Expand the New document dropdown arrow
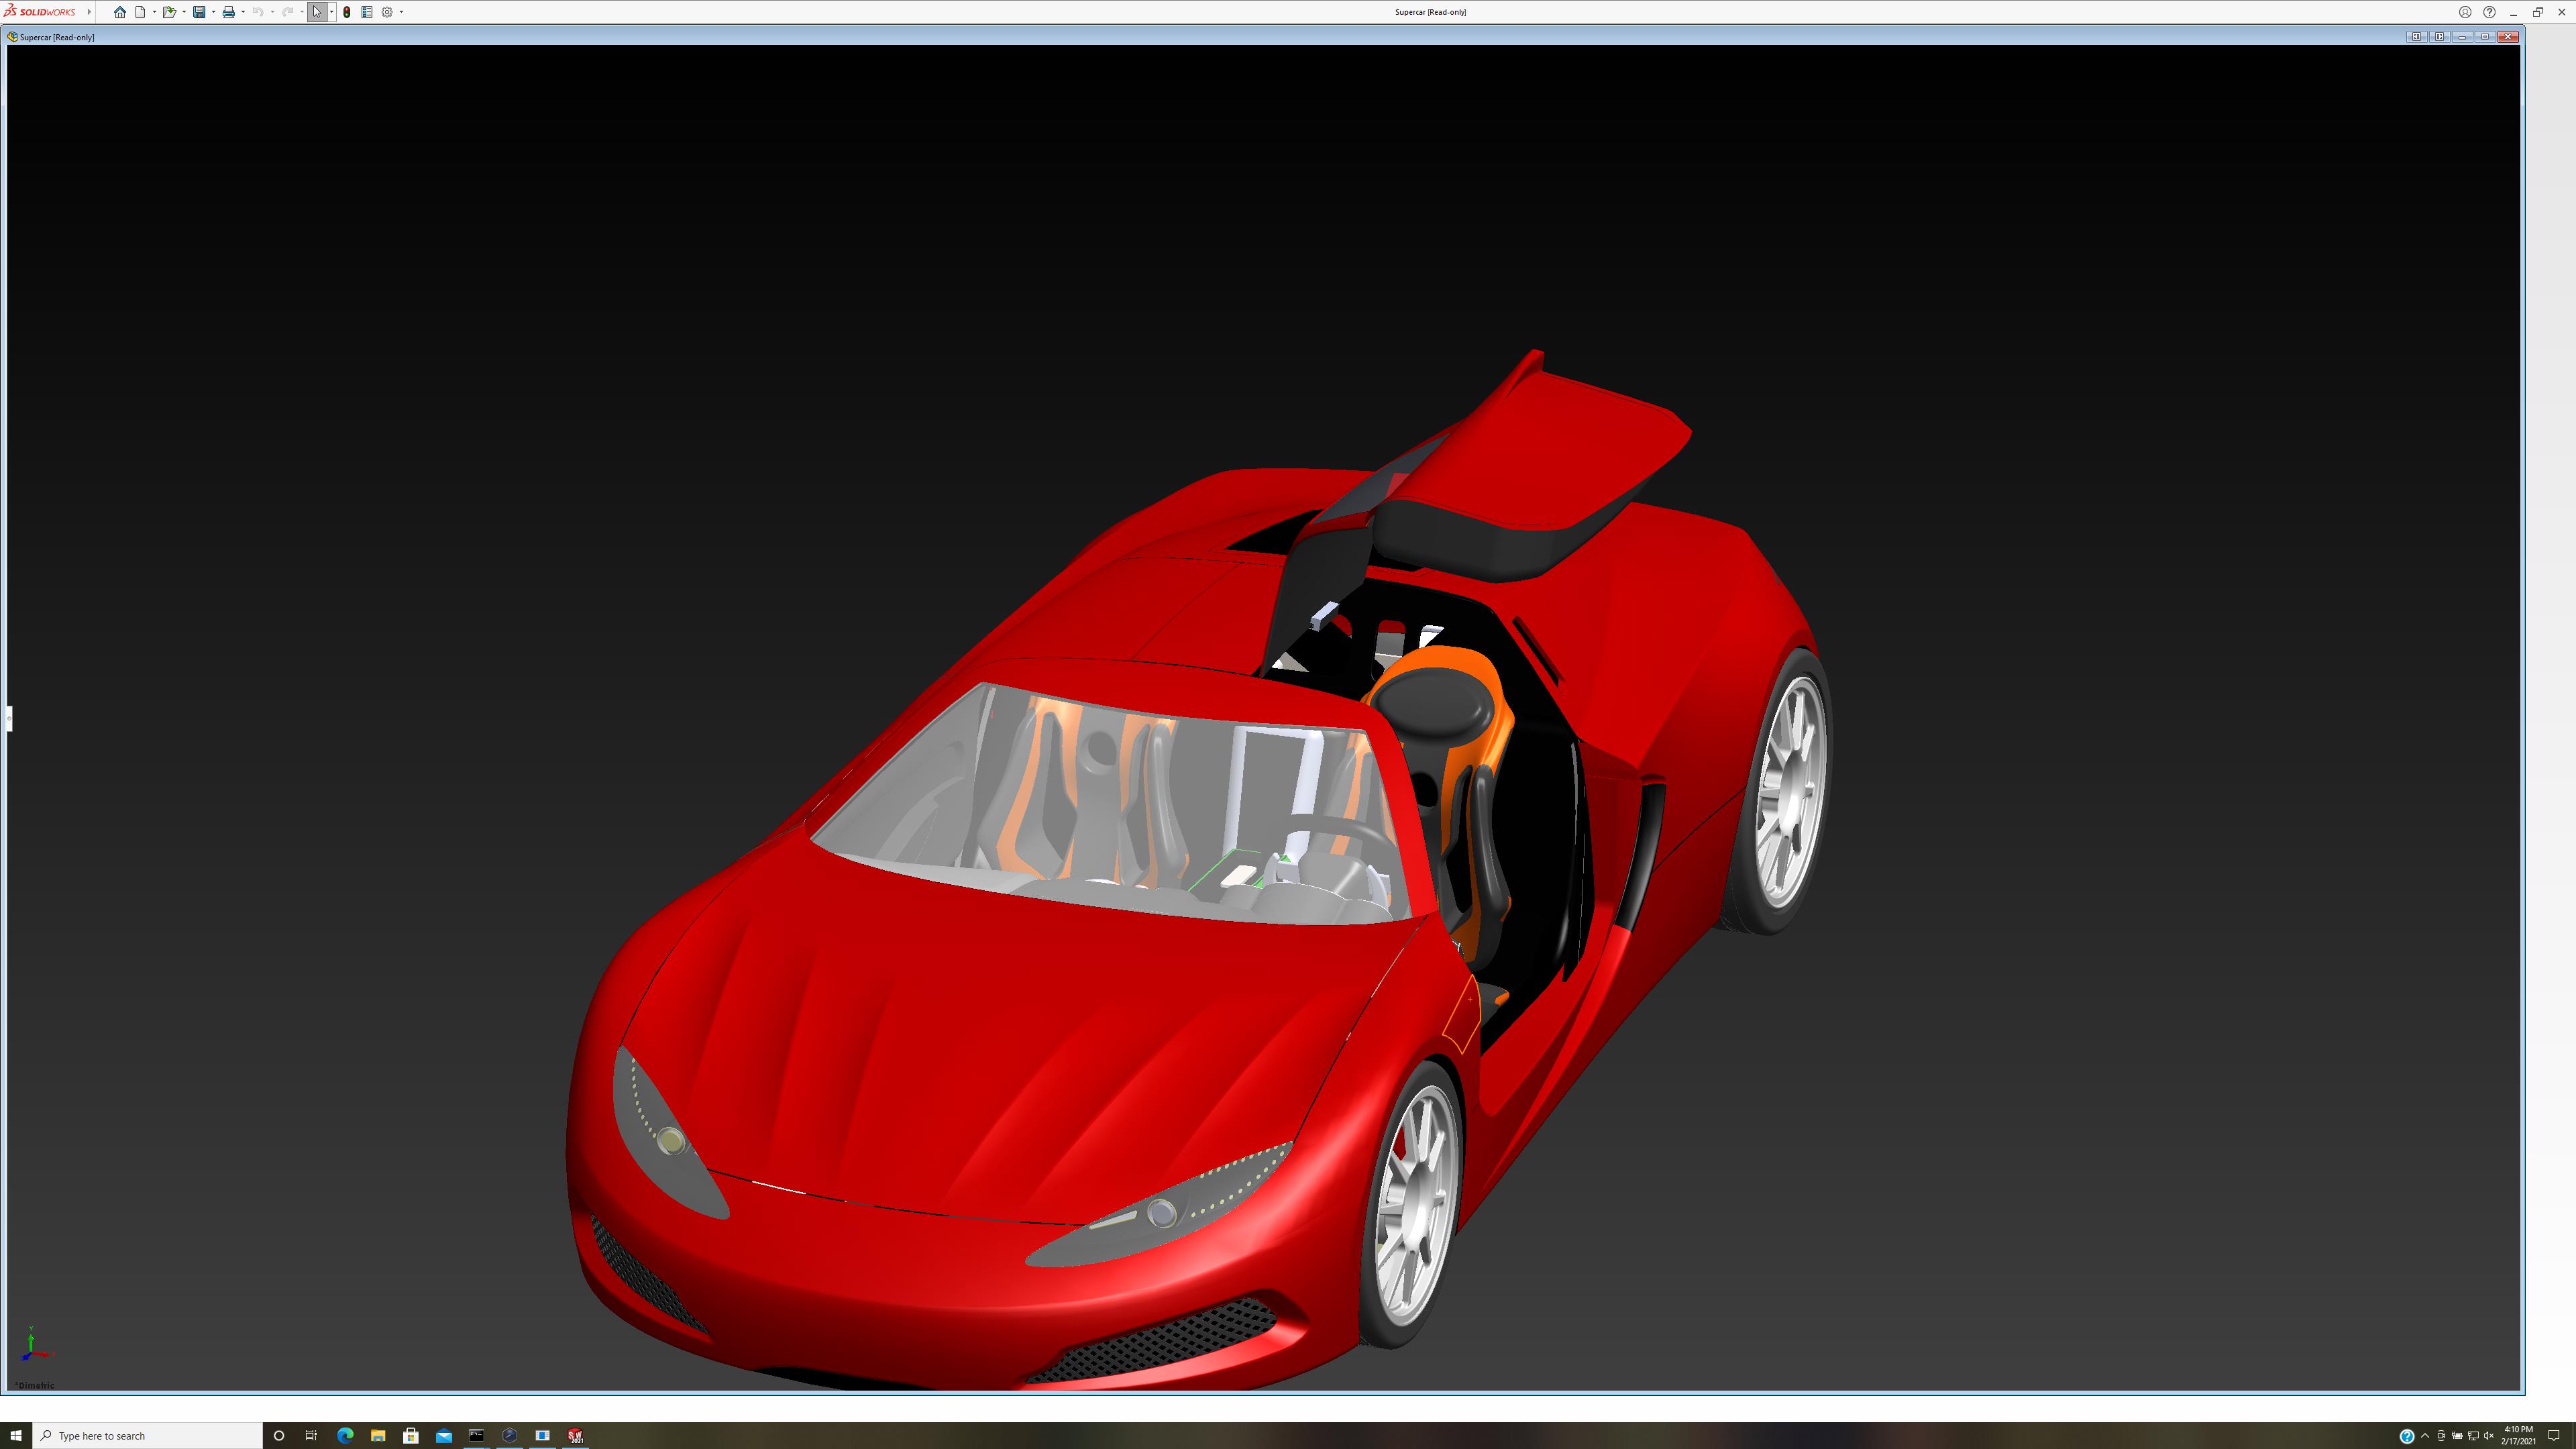This screenshot has height=1449, width=2576. tap(154, 12)
